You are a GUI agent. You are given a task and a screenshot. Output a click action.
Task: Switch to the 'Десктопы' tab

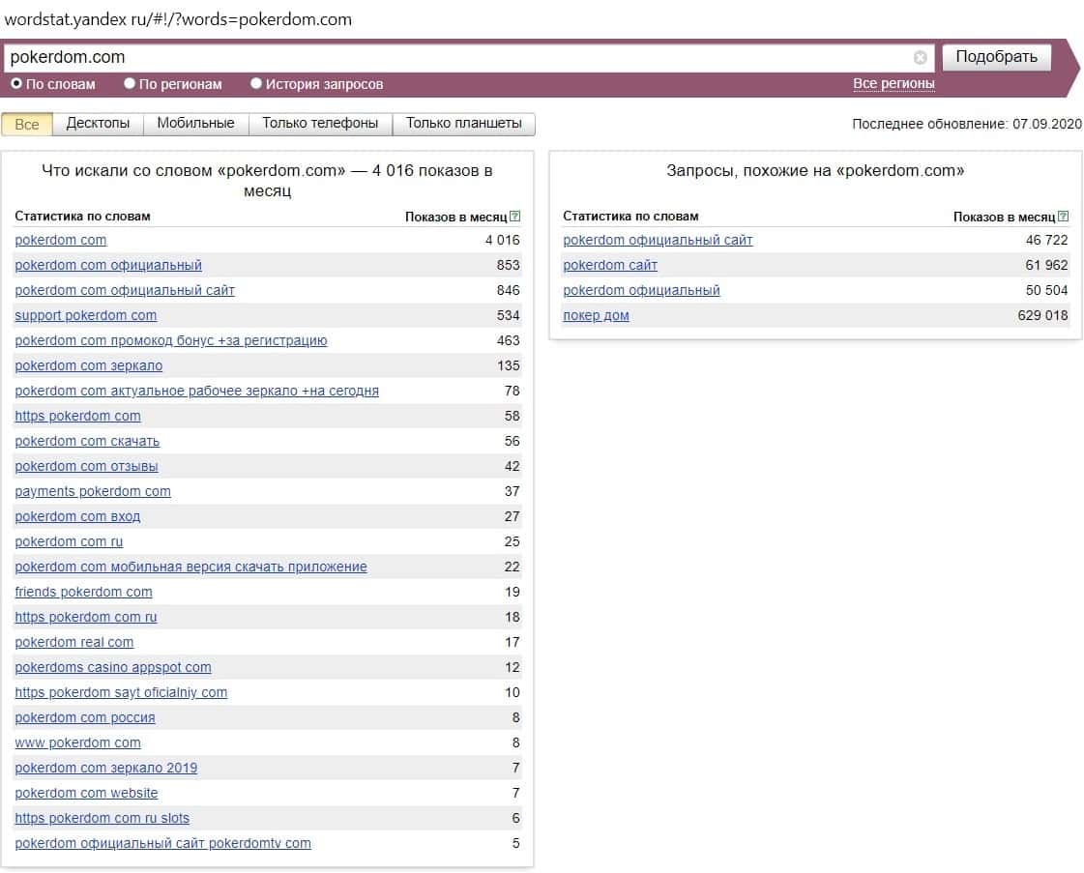tap(98, 124)
